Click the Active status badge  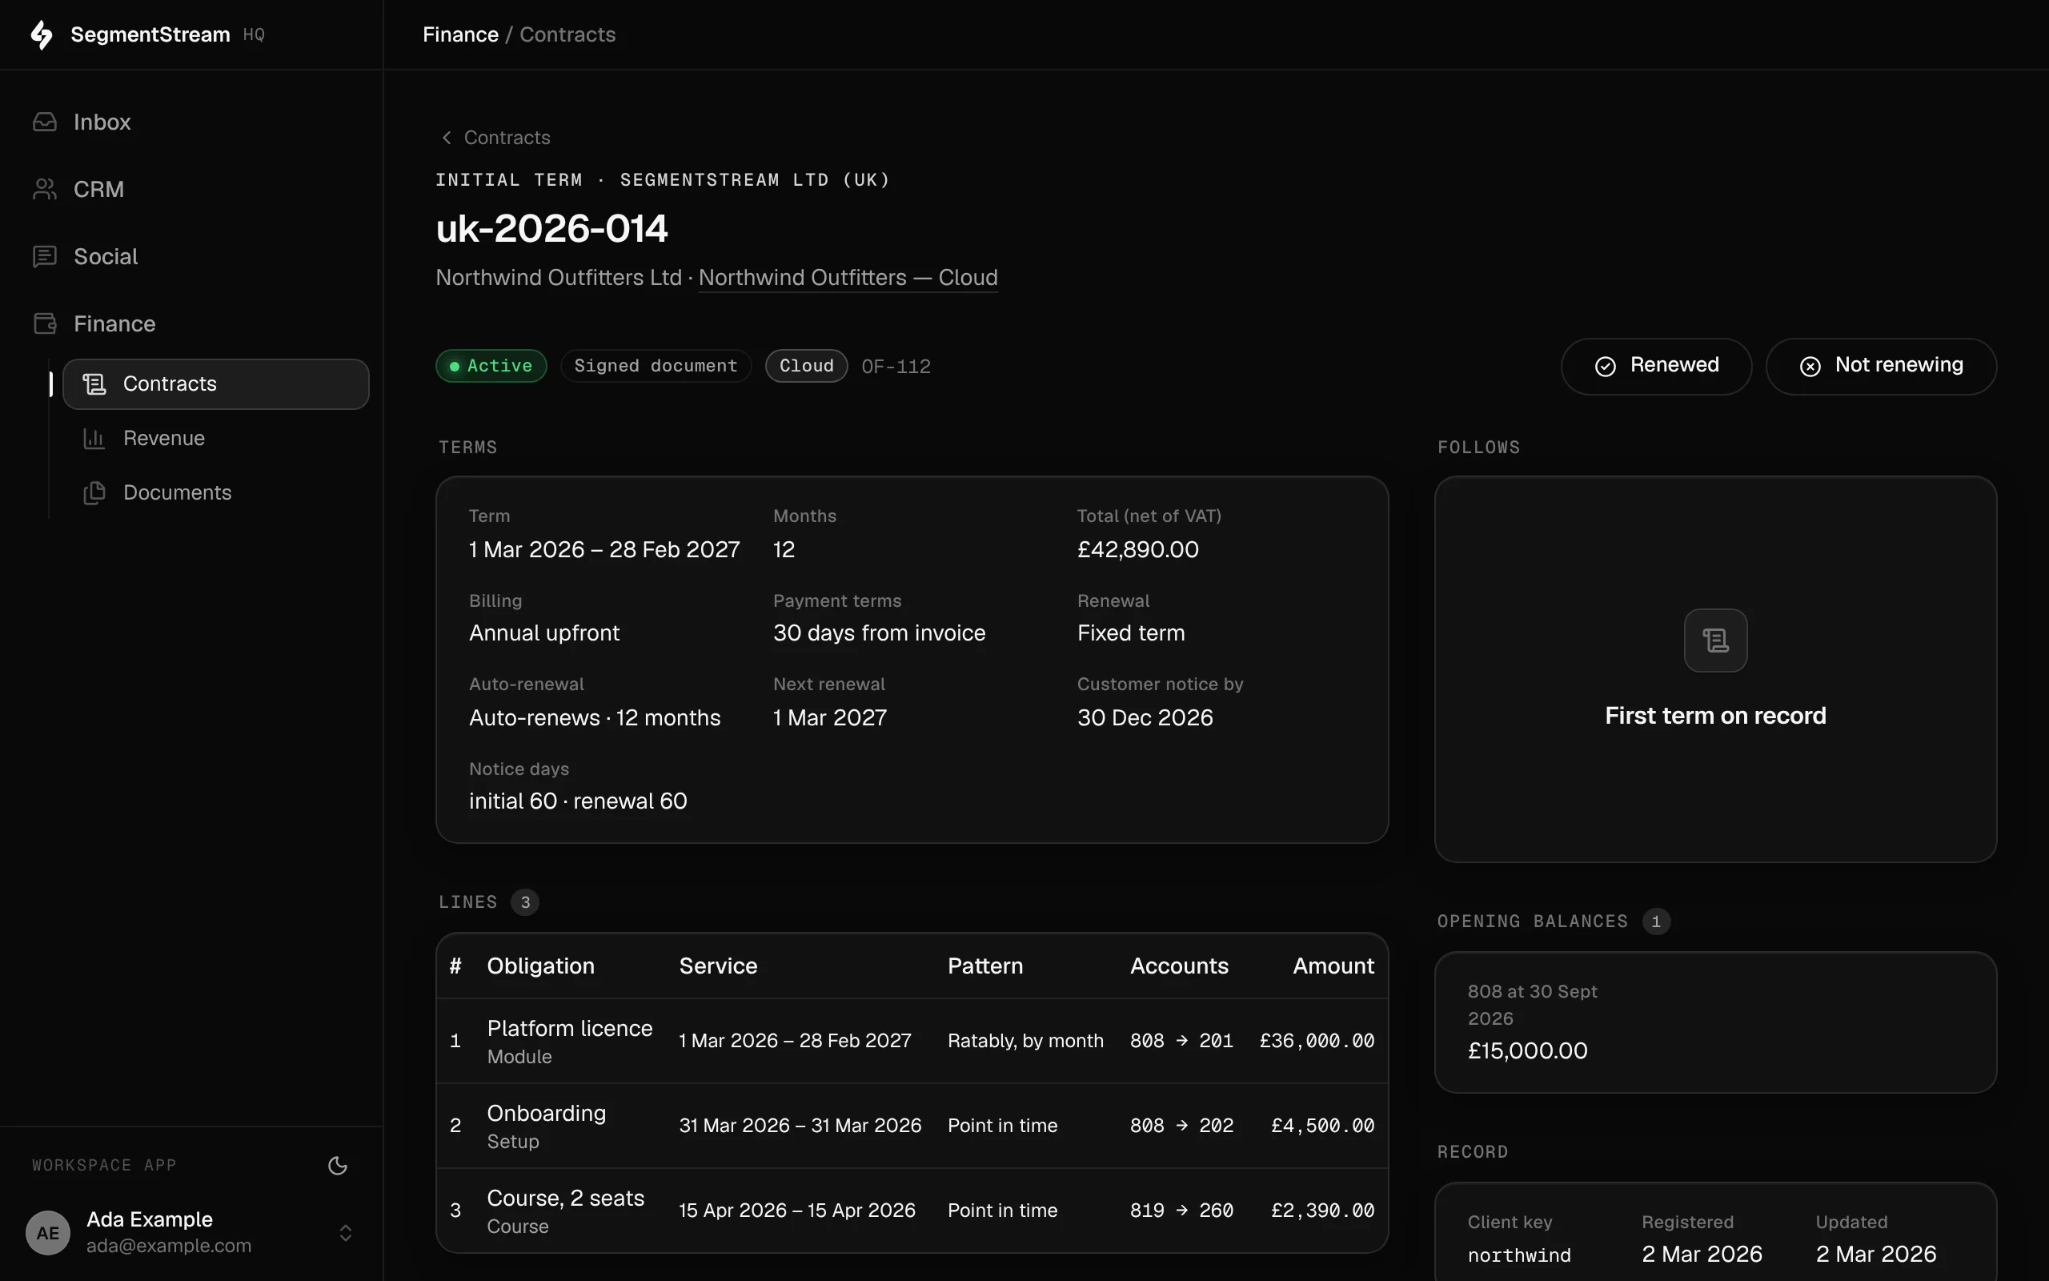click(x=491, y=366)
